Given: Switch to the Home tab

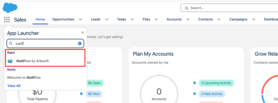Looking at the screenshot, I should [x=40, y=19].
